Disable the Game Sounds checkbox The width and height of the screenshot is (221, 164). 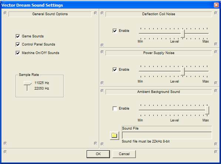[18, 36]
